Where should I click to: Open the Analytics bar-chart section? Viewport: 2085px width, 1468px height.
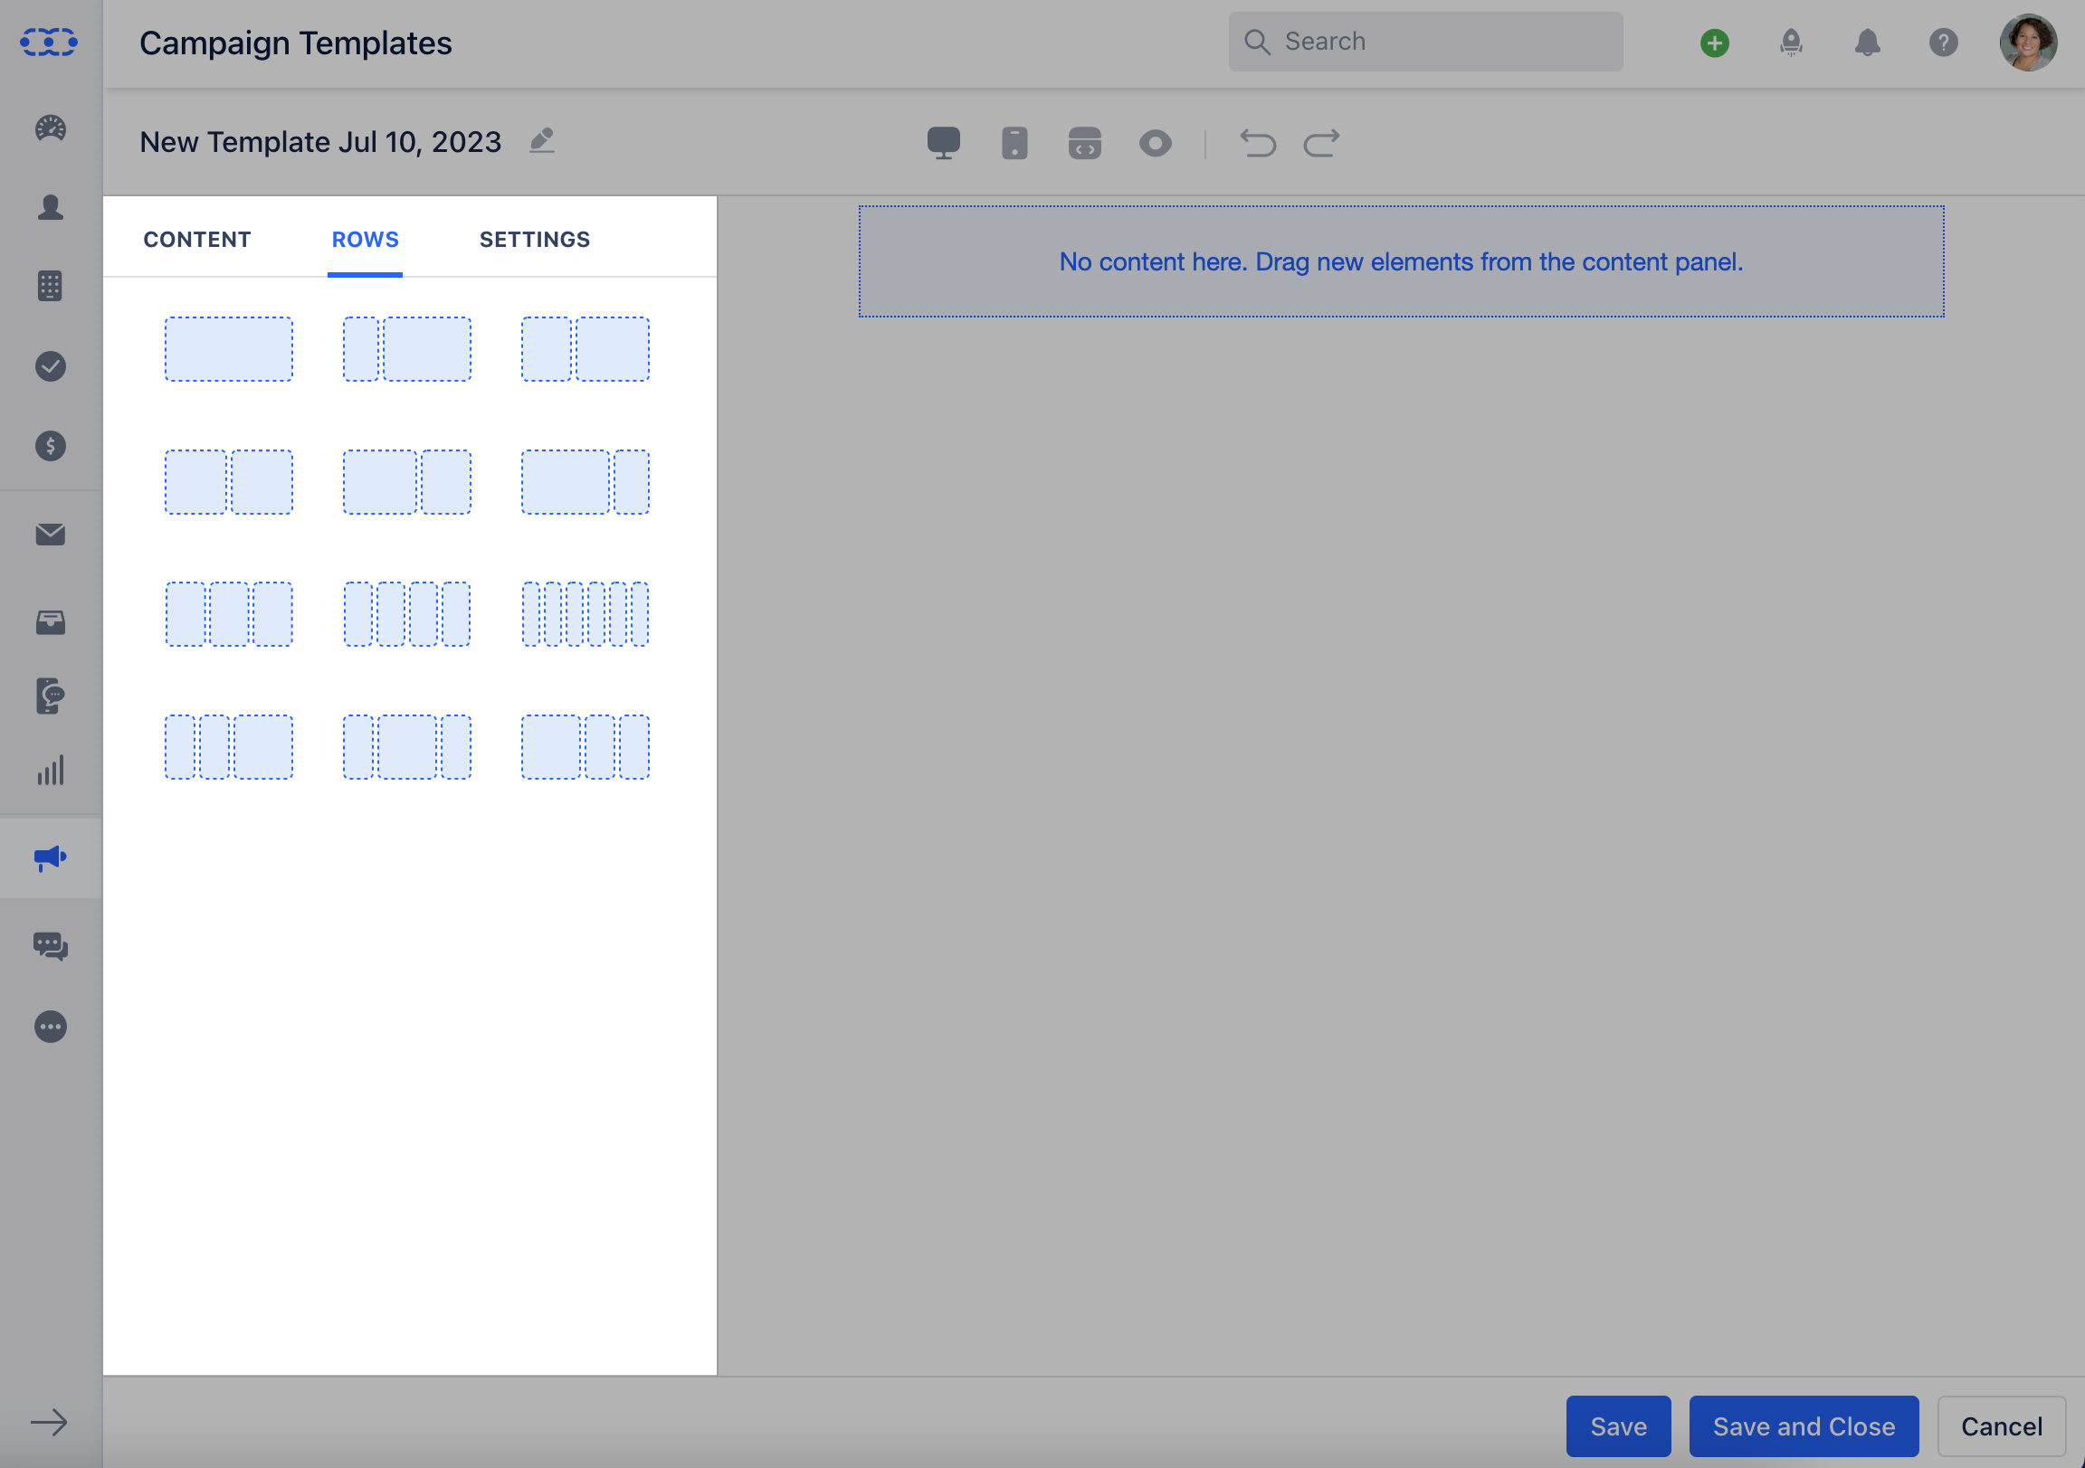[52, 771]
